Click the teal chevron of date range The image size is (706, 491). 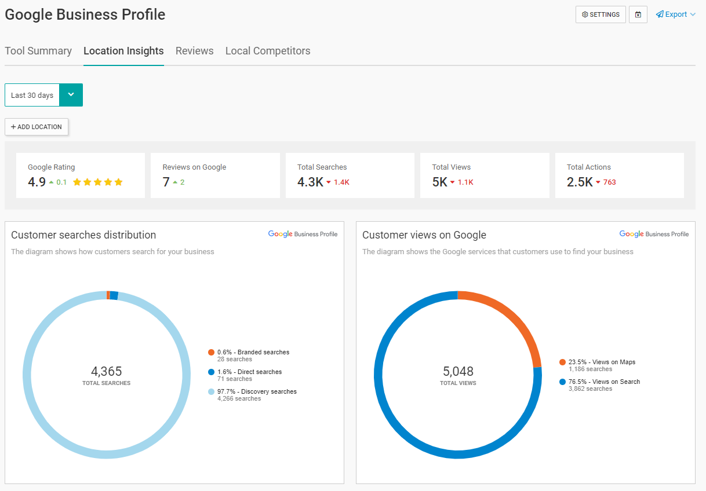(71, 95)
